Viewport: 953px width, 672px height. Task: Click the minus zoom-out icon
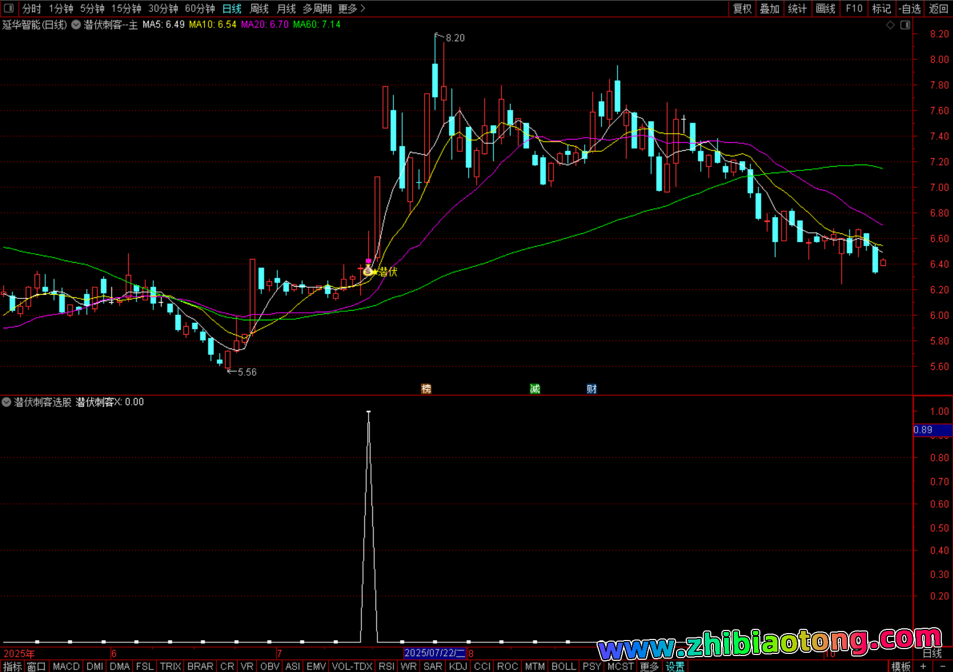[942, 666]
